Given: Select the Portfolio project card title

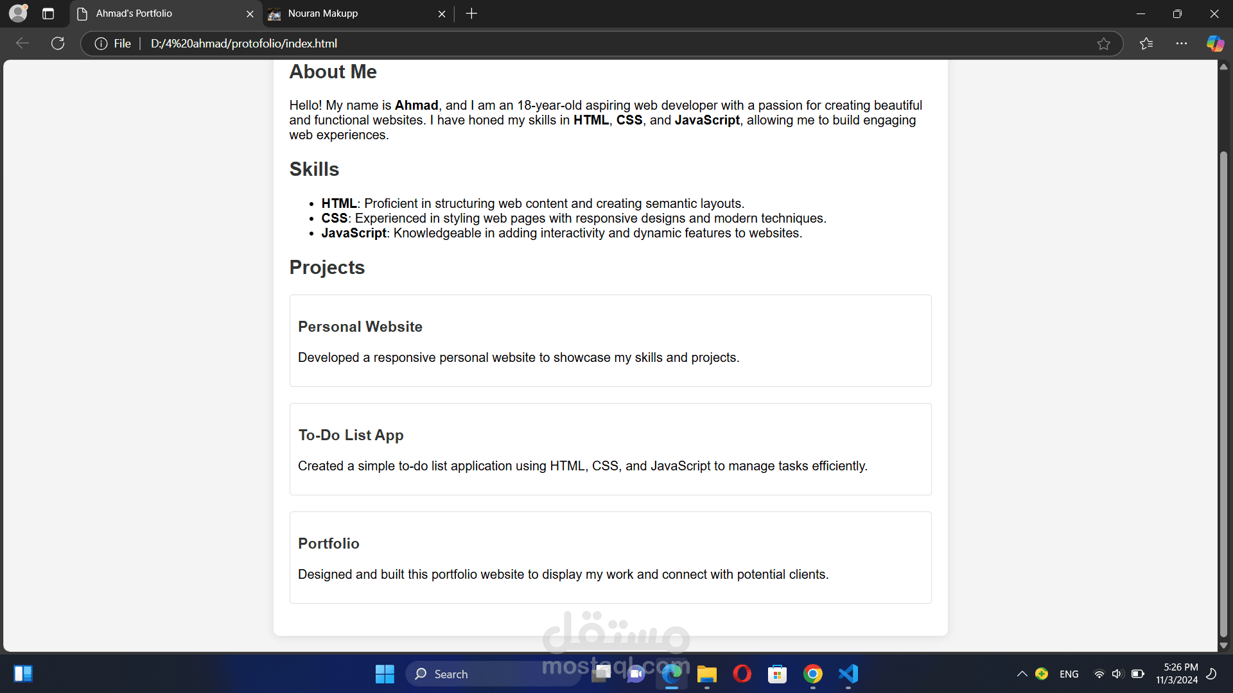Looking at the screenshot, I should [329, 543].
